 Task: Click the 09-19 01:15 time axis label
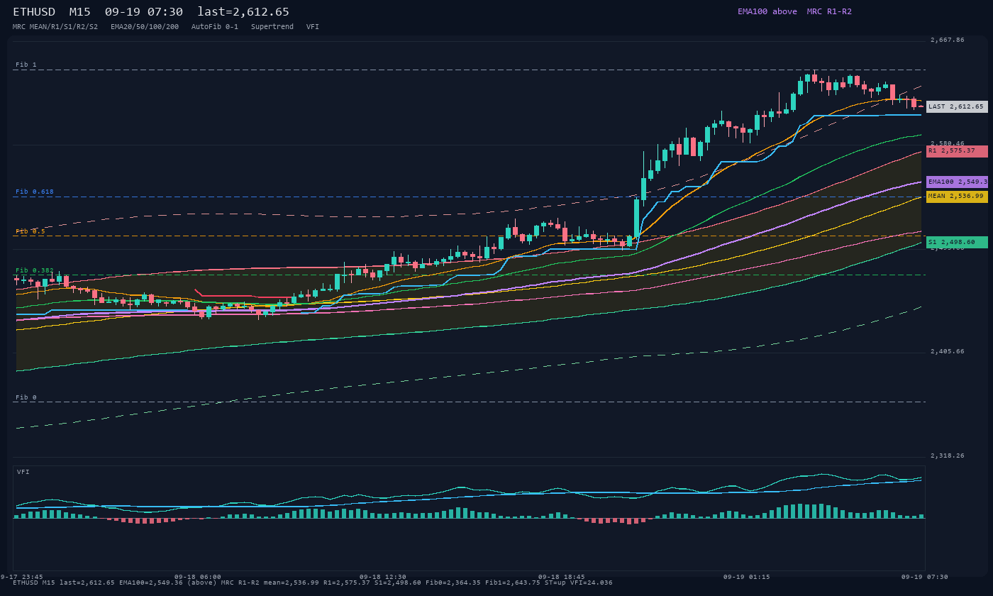click(747, 577)
